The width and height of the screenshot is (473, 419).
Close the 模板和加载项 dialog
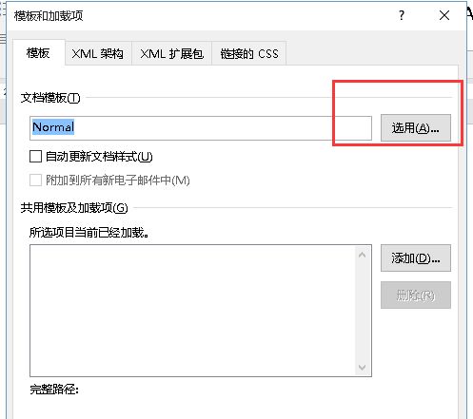point(444,15)
